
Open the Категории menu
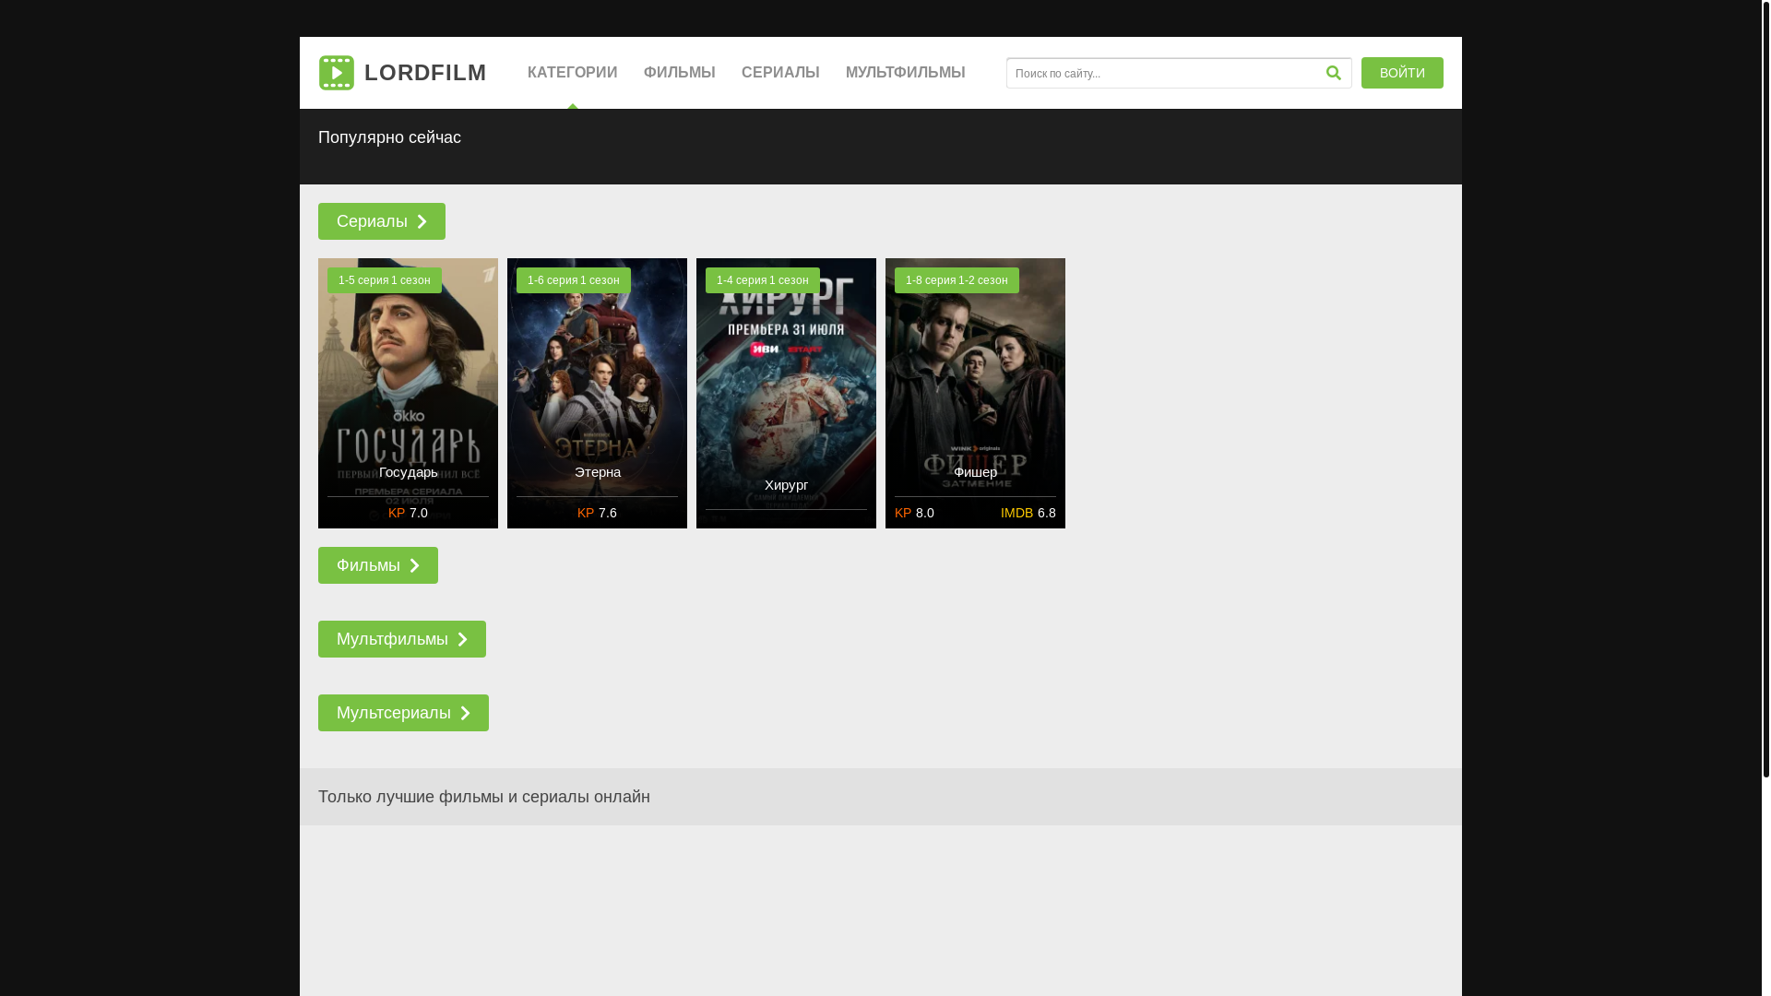(x=573, y=73)
